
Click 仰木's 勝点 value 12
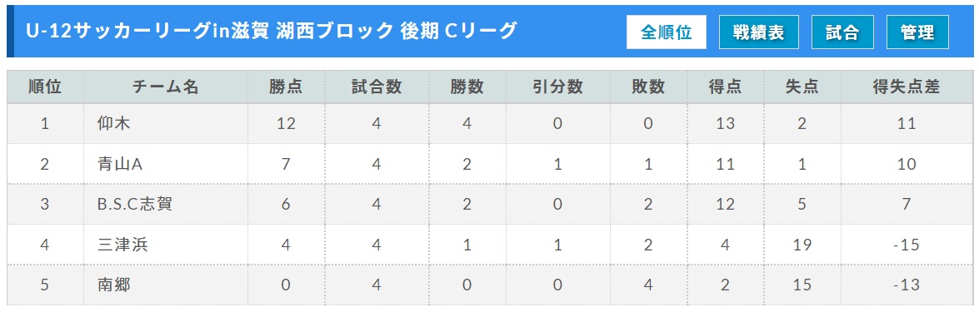click(286, 123)
